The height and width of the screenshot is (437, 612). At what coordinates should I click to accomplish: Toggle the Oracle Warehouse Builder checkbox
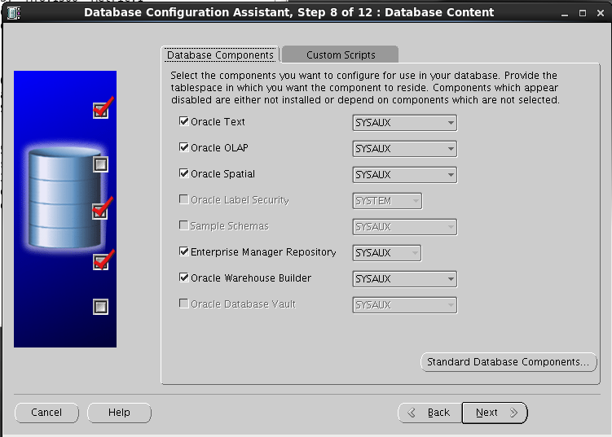click(x=184, y=277)
